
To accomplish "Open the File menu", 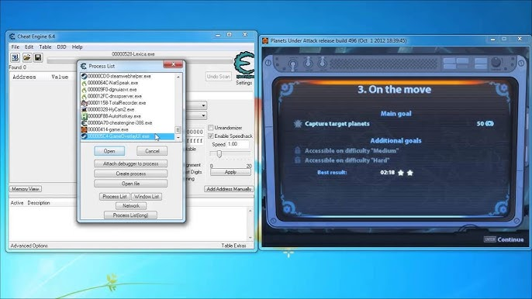I will pyautogui.click(x=16, y=46).
